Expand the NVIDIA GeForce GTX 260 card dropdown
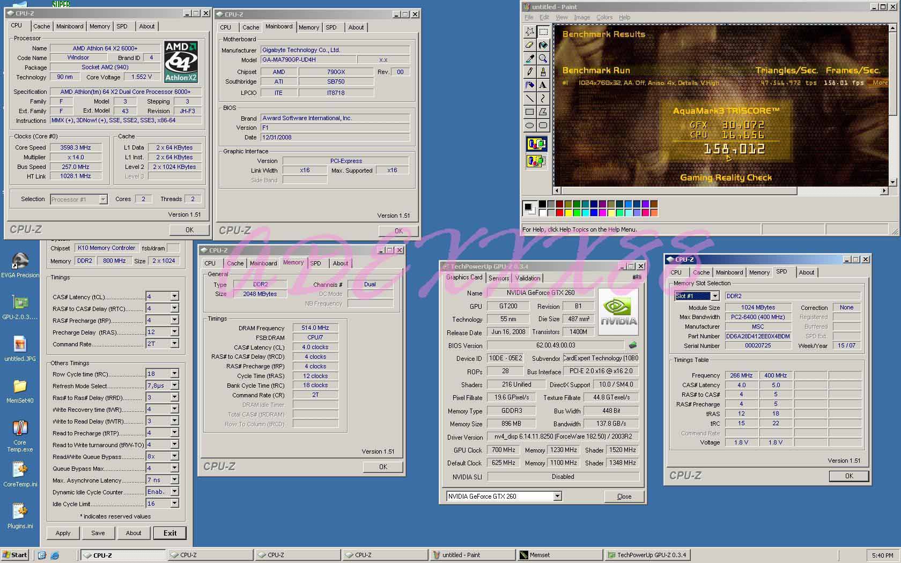Viewport: 901px width, 563px height. point(557,497)
